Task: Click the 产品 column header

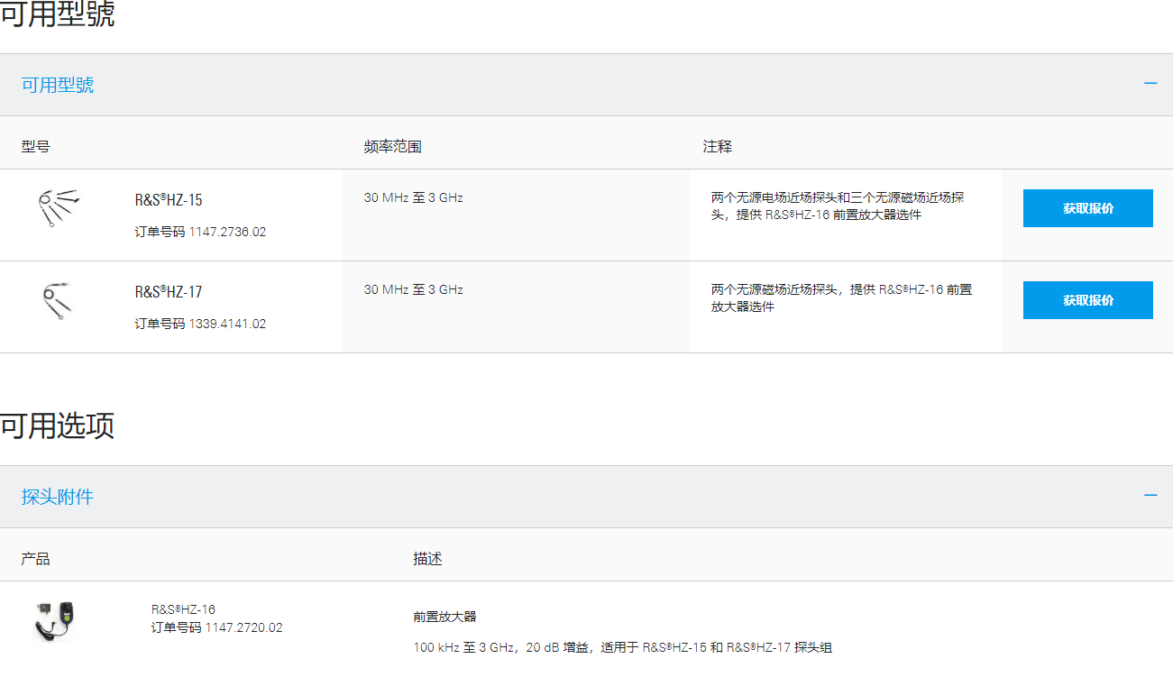Action: (36, 559)
